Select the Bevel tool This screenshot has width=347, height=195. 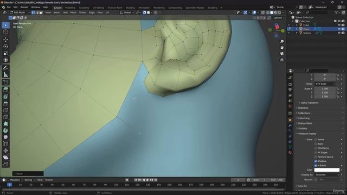point(5,103)
